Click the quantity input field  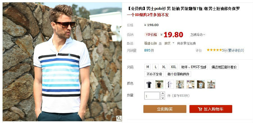pyautogui.click(x=152, y=96)
